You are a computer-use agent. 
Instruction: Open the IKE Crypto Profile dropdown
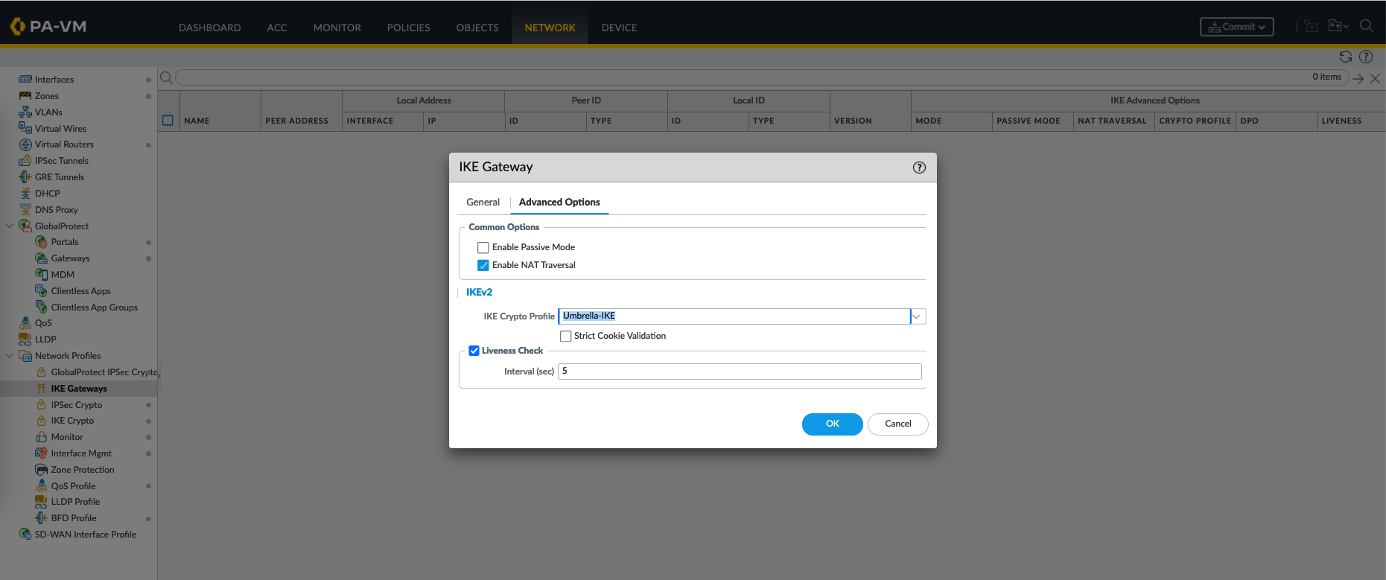pyautogui.click(x=918, y=316)
